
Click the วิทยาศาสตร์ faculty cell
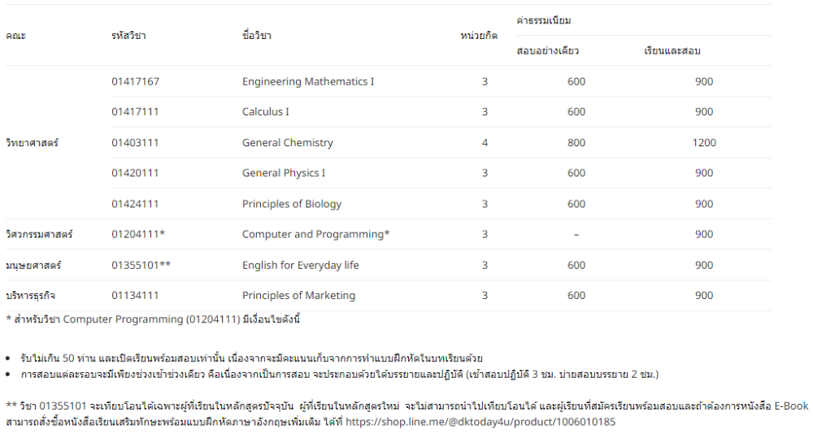[32, 143]
